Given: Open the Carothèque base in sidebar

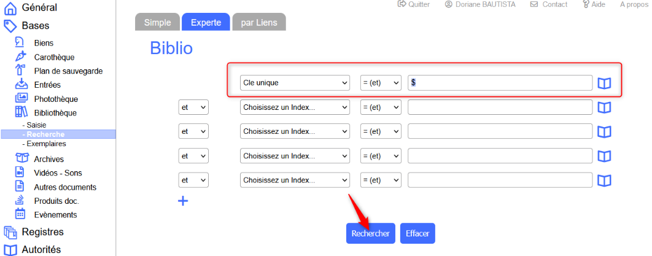Looking at the screenshot, I should click(54, 57).
